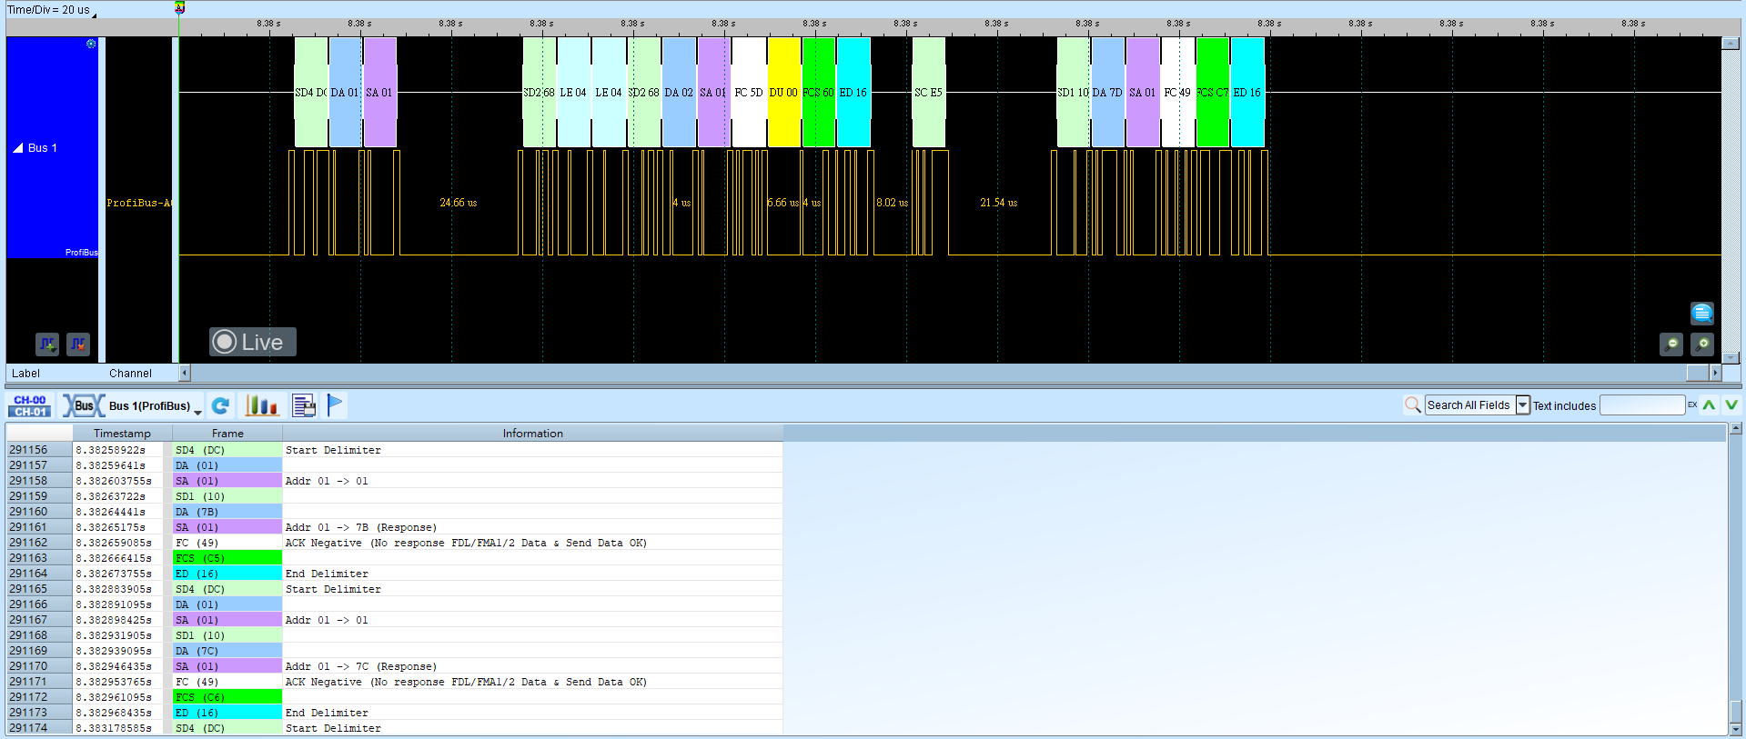1746x739 pixels.
Task: Click the blue flag marker icon
Action: (x=335, y=404)
